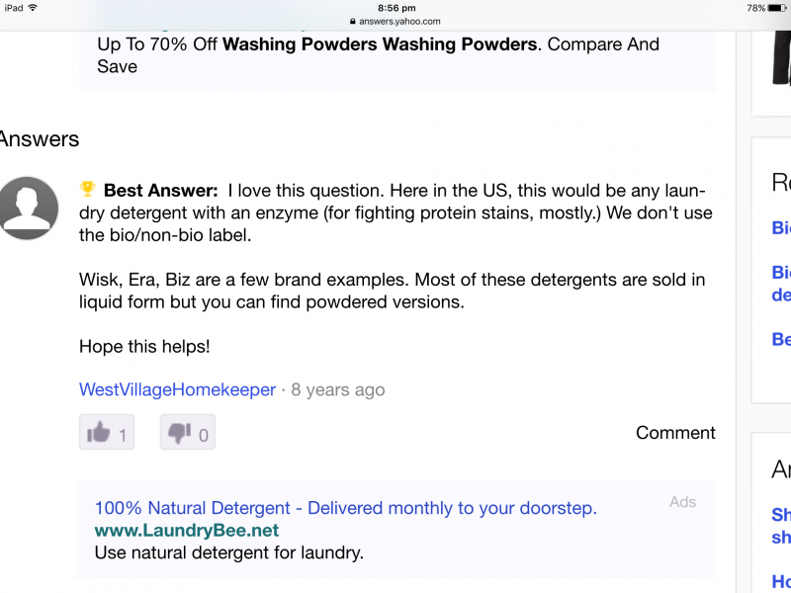This screenshot has height=593, width=791.
Task: Tap the lock icon beside the URL
Action: click(x=351, y=21)
